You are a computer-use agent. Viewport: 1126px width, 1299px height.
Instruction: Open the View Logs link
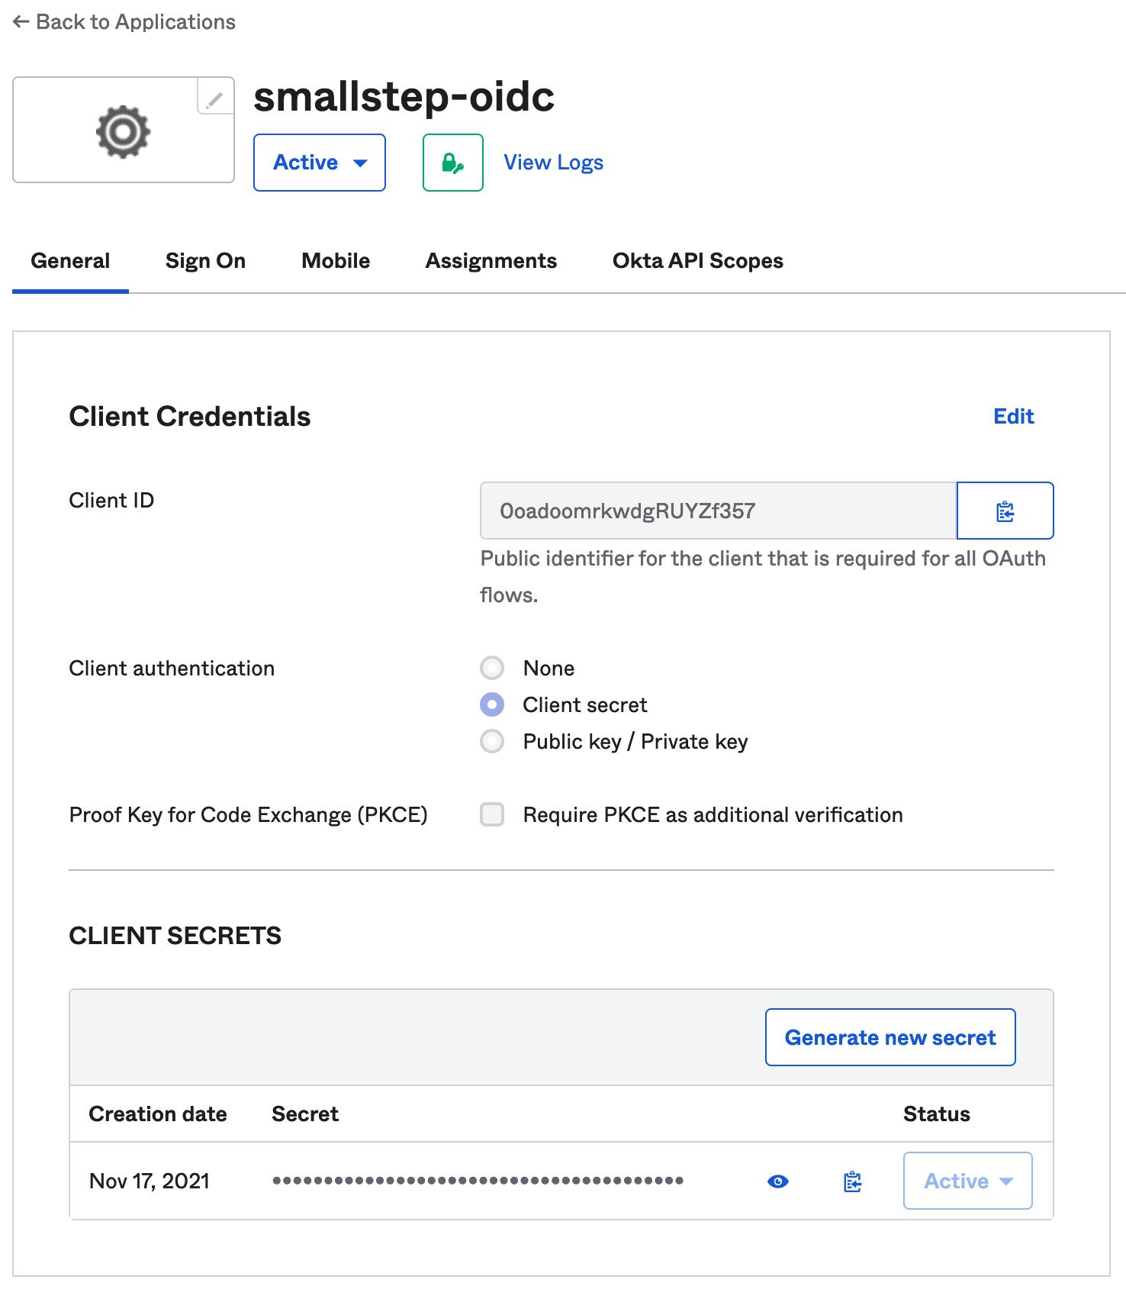tap(553, 163)
